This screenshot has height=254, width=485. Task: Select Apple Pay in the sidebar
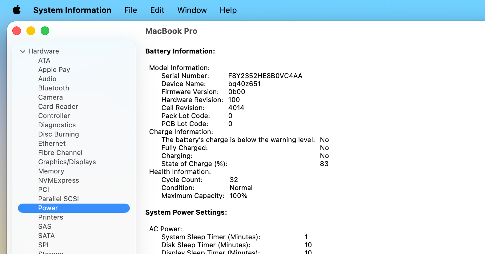[x=54, y=70]
